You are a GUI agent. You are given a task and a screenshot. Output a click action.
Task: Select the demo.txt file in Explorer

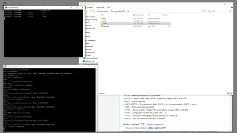tap(106, 26)
